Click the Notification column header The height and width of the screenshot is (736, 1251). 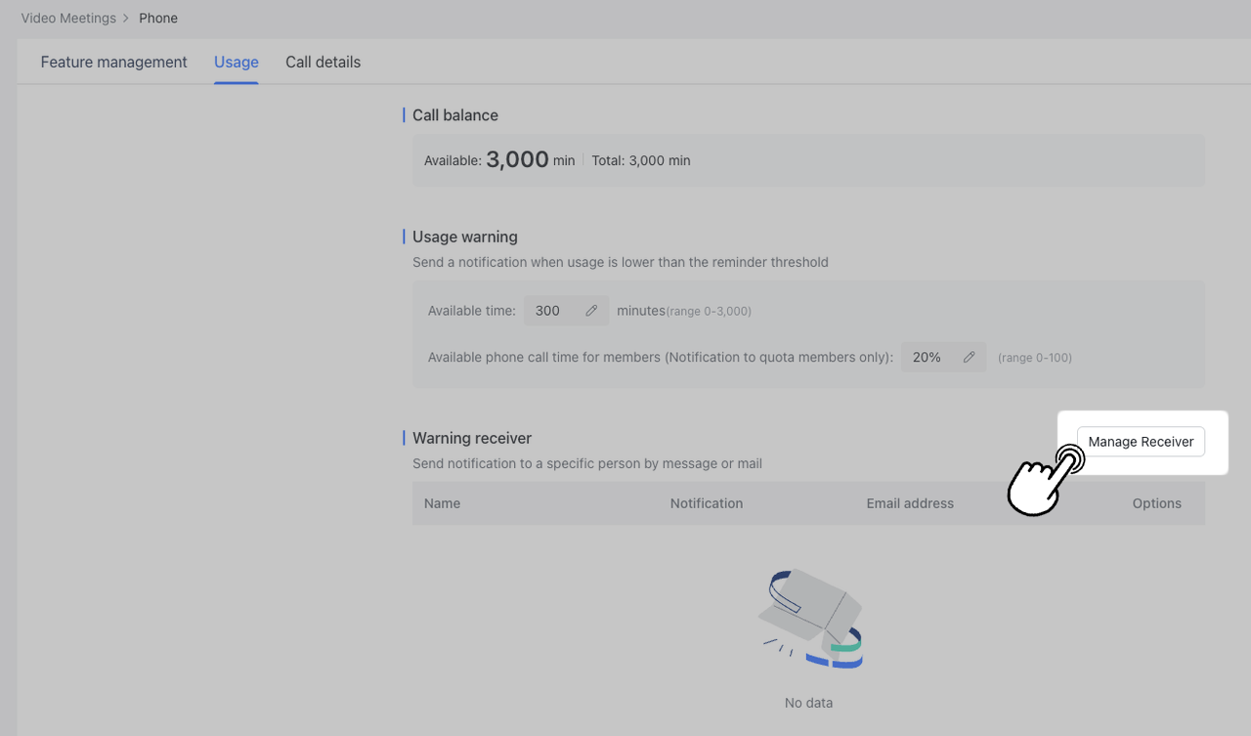(707, 503)
